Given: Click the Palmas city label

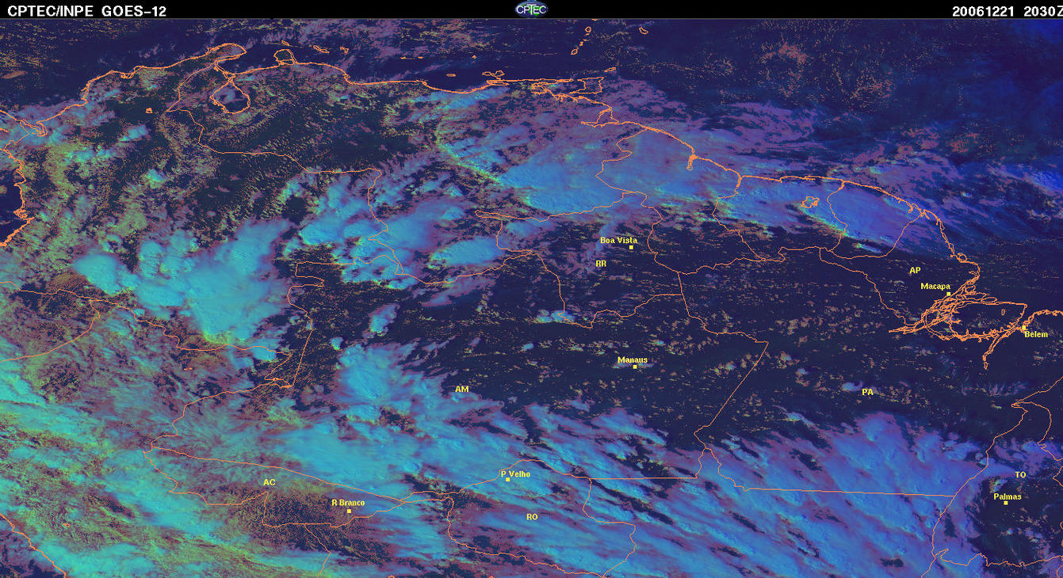Looking at the screenshot, I should [x=1007, y=496].
